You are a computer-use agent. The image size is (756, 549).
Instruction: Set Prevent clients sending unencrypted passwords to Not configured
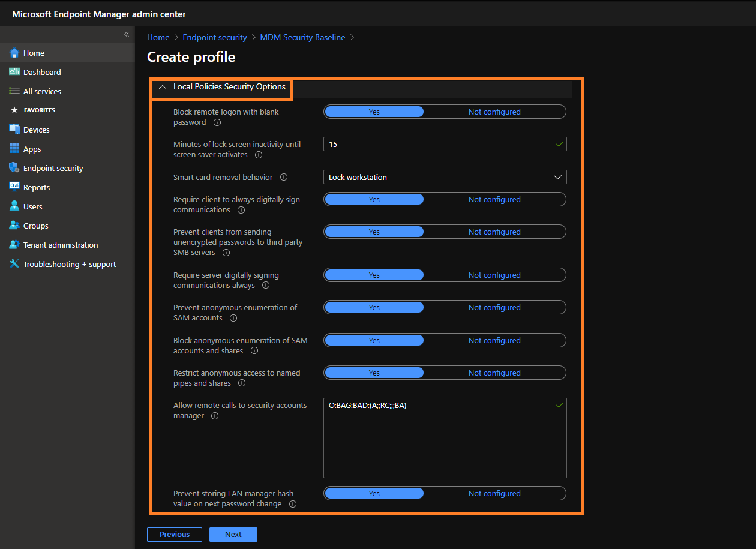[494, 232]
